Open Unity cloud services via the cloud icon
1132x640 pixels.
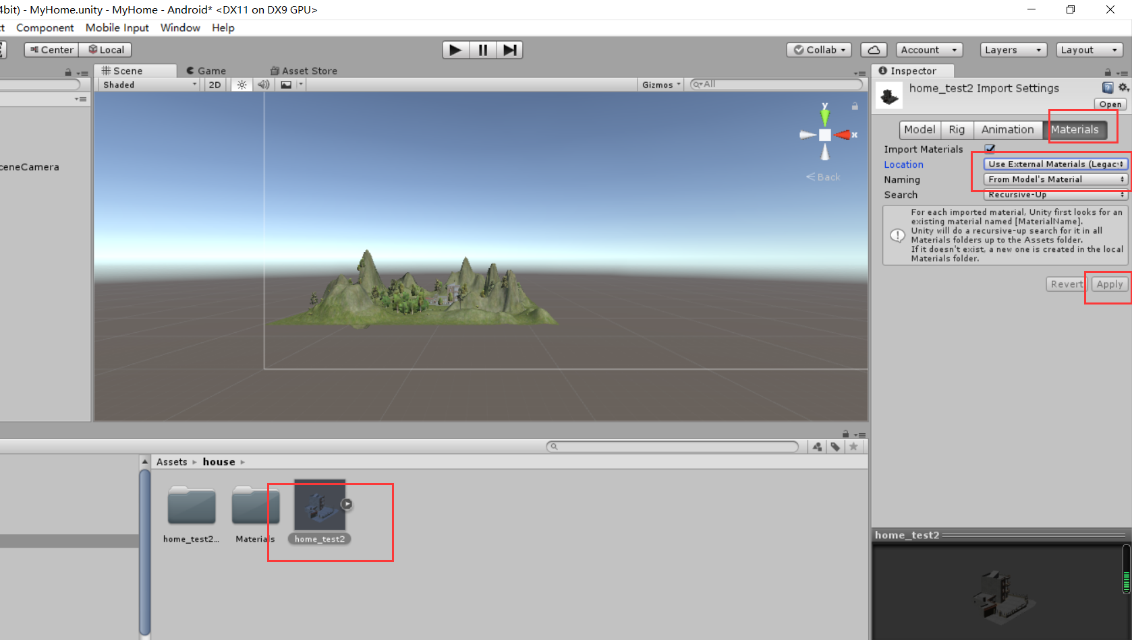(873, 49)
